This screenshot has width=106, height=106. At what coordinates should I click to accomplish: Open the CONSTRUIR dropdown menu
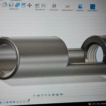[54, 10]
